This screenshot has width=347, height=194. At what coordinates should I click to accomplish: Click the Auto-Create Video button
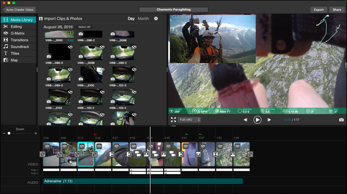[x=20, y=10]
